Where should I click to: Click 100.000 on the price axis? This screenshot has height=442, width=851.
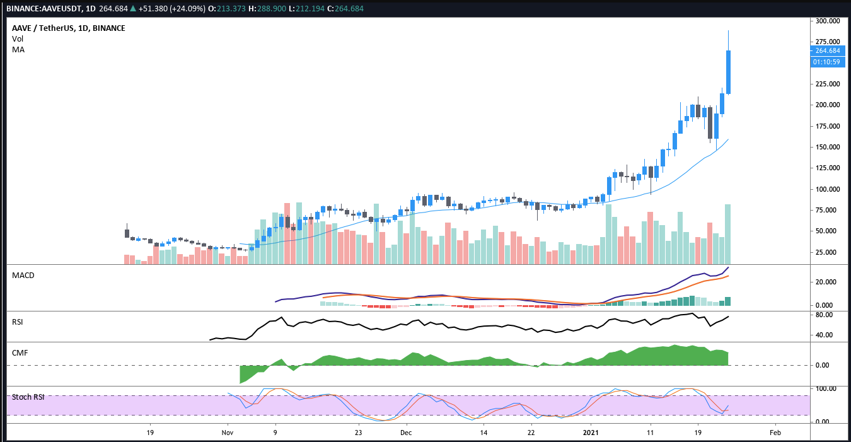(x=827, y=189)
